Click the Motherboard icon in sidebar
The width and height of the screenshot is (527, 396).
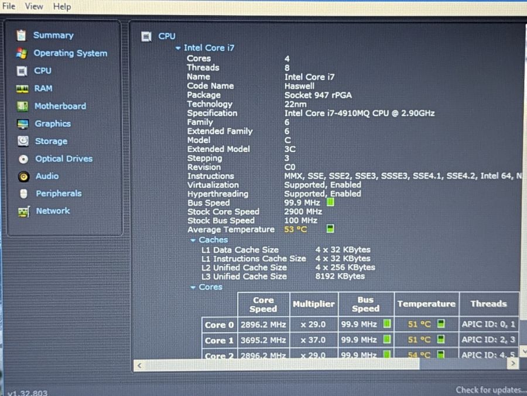pos(22,106)
